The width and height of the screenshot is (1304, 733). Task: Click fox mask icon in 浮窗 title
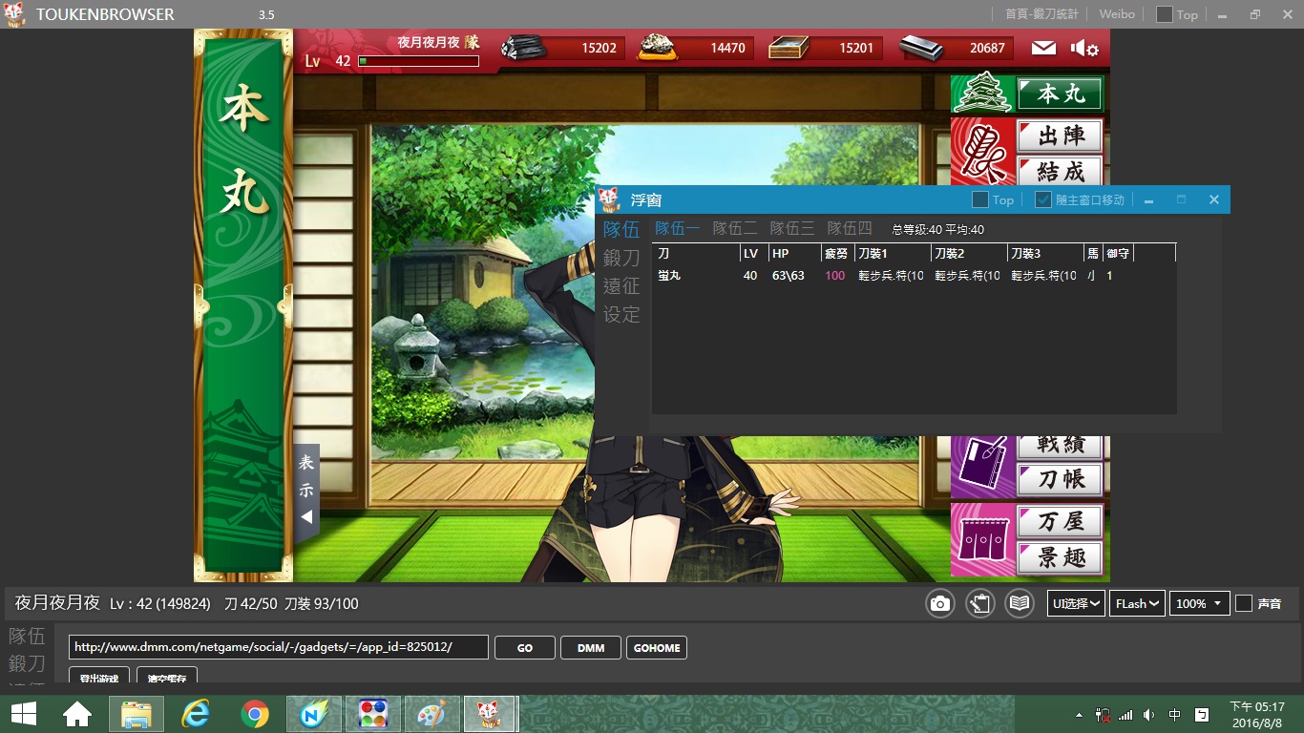coord(609,199)
